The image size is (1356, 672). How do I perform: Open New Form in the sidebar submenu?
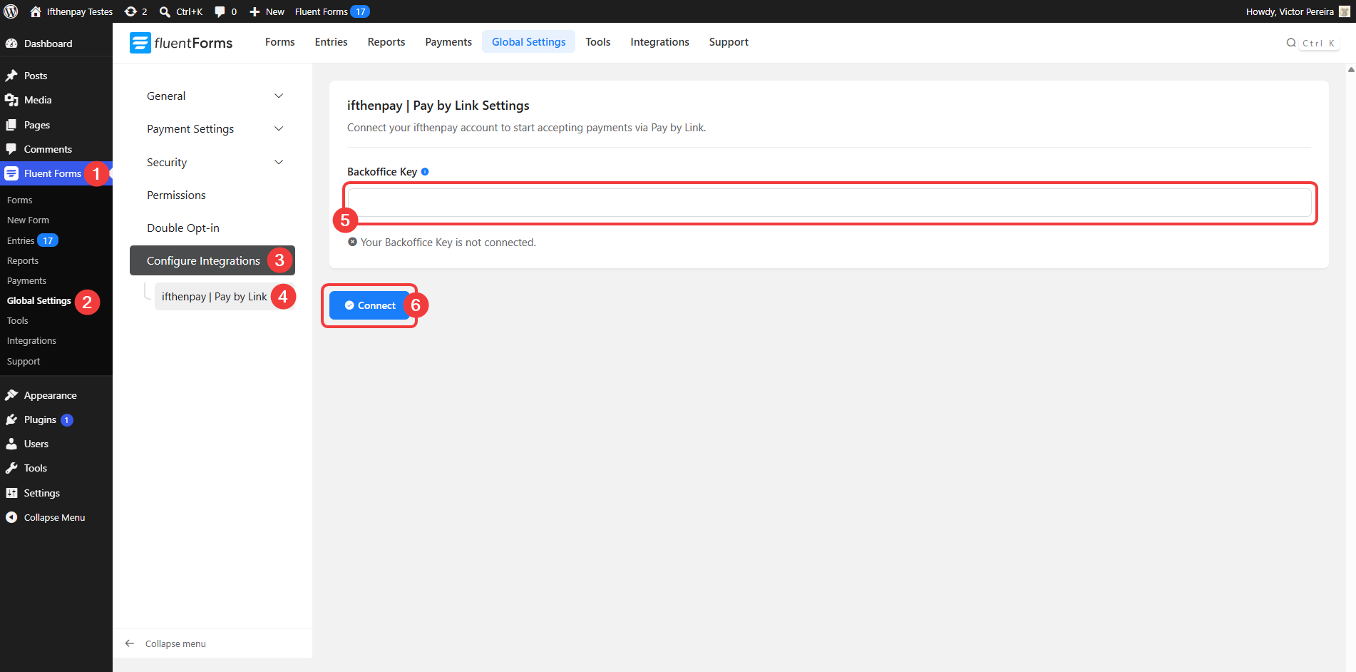[28, 220]
